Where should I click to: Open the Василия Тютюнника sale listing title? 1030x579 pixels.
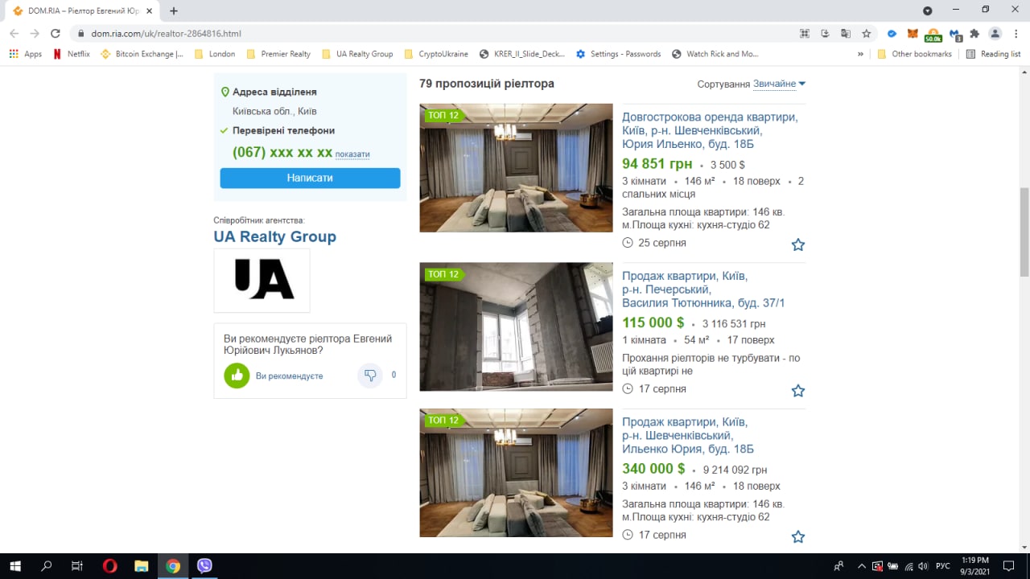pos(703,289)
